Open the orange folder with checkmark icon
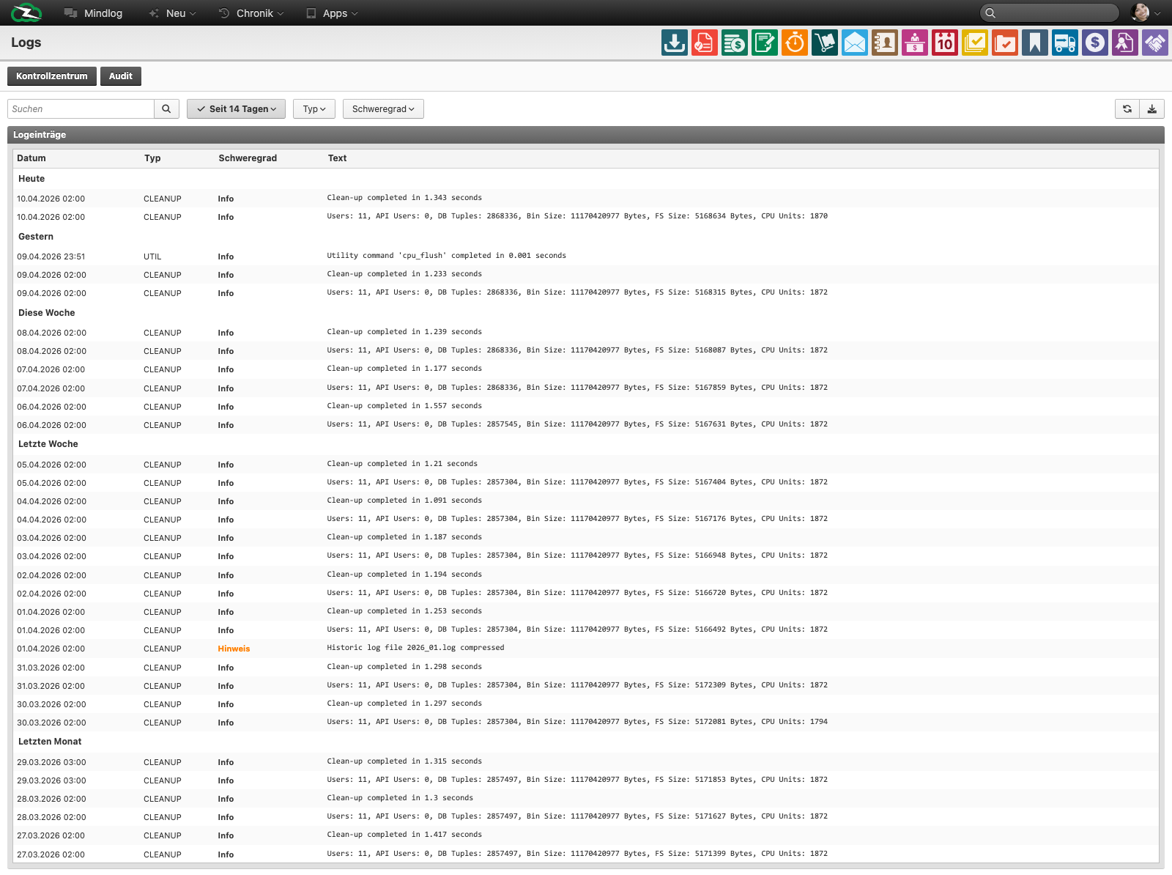The height and width of the screenshot is (875, 1172). pyautogui.click(x=1004, y=43)
